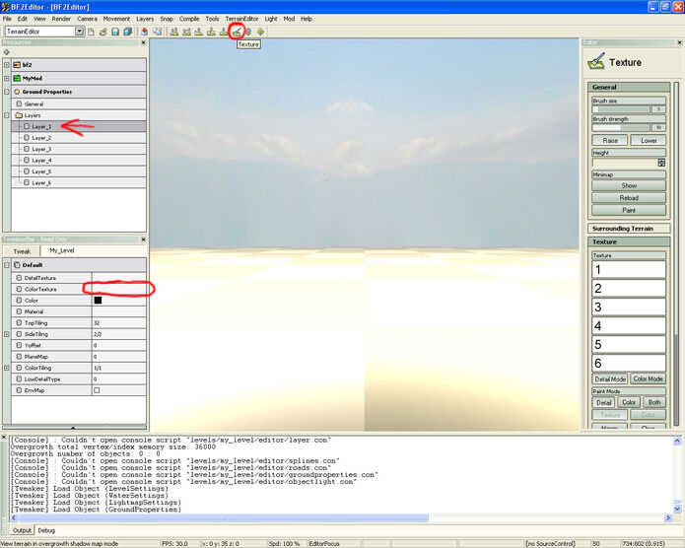
Task: Set Paint Mode to Detail
Action: (x=604, y=402)
